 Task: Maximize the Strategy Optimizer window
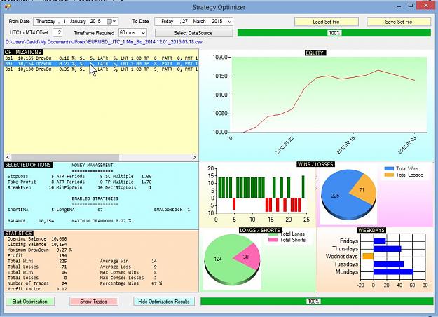411,6
